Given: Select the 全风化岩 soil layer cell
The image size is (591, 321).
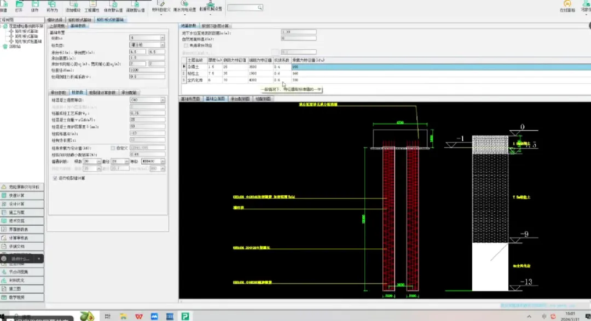Looking at the screenshot, I should coord(196,80).
